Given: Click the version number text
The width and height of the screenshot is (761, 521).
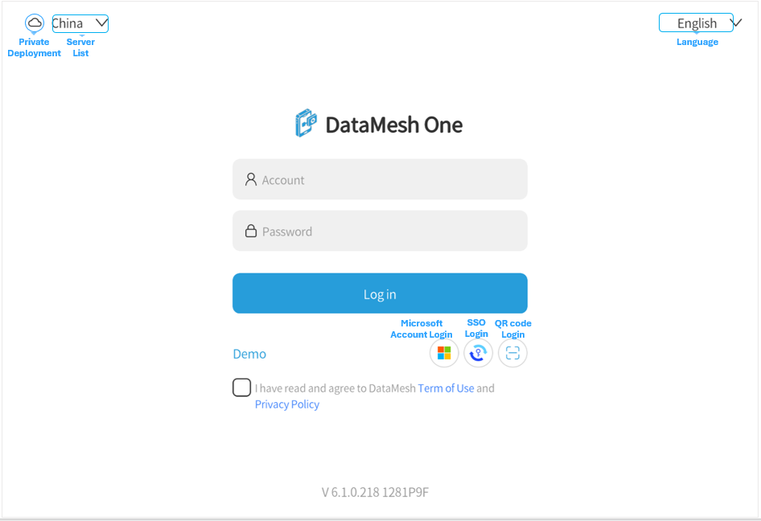Looking at the screenshot, I should coord(375,492).
